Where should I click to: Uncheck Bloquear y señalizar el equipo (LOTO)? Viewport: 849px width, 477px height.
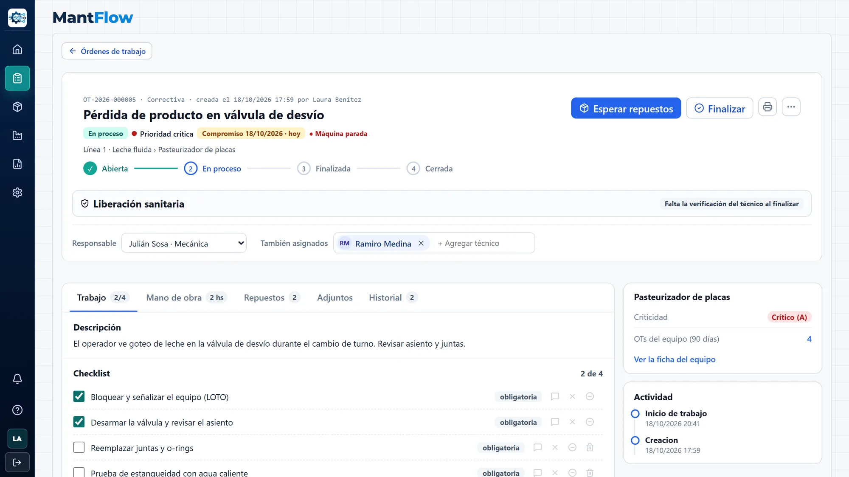(79, 396)
